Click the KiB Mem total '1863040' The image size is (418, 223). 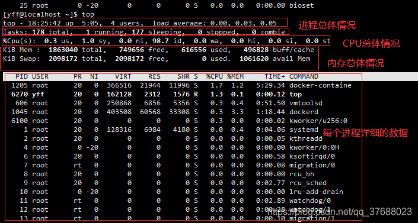coord(63,50)
